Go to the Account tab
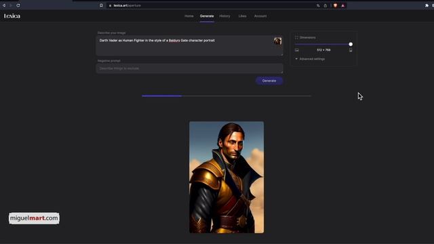This screenshot has height=244, width=434. click(260, 16)
